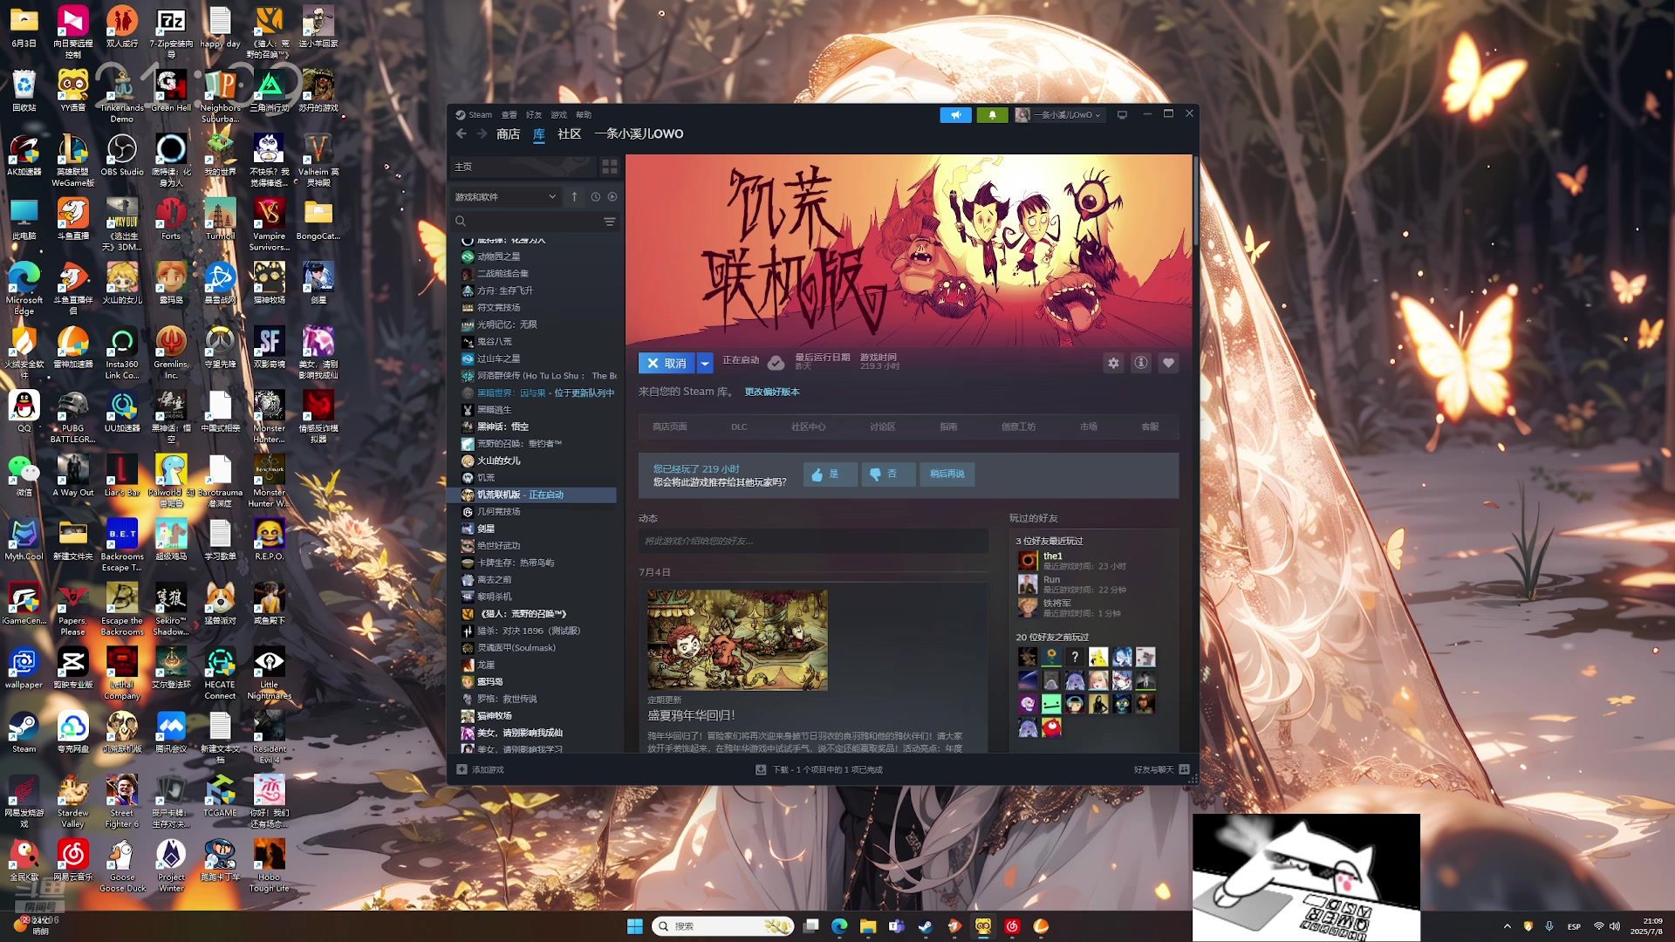Open game settings gear icon
Screen dimensions: 1675x942
[x=1113, y=363]
